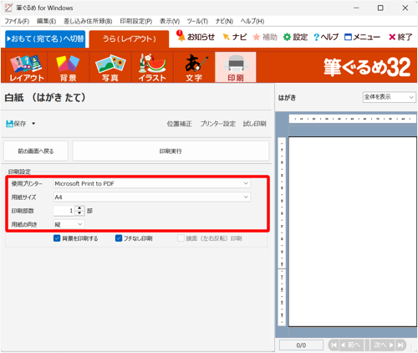Click プリンター設定 link

(217, 124)
